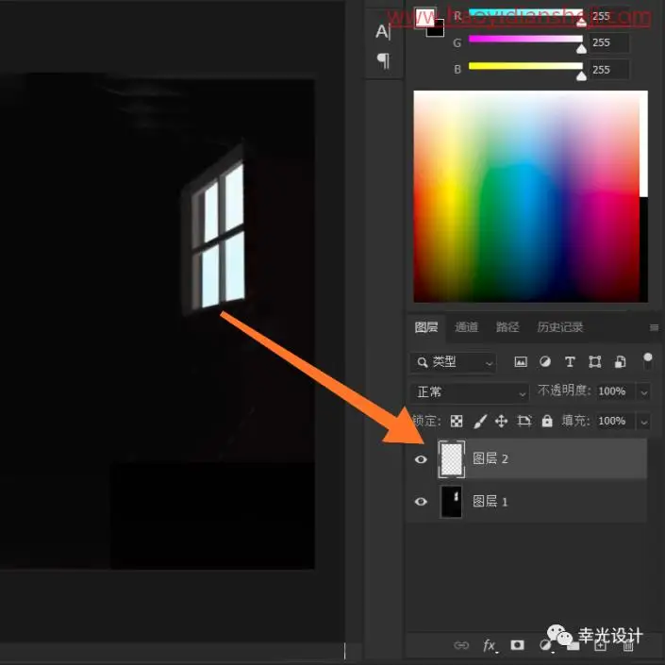This screenshot has width=665, height=665.
Task: Click the B channel slider handle
Action: click(581, 75)
